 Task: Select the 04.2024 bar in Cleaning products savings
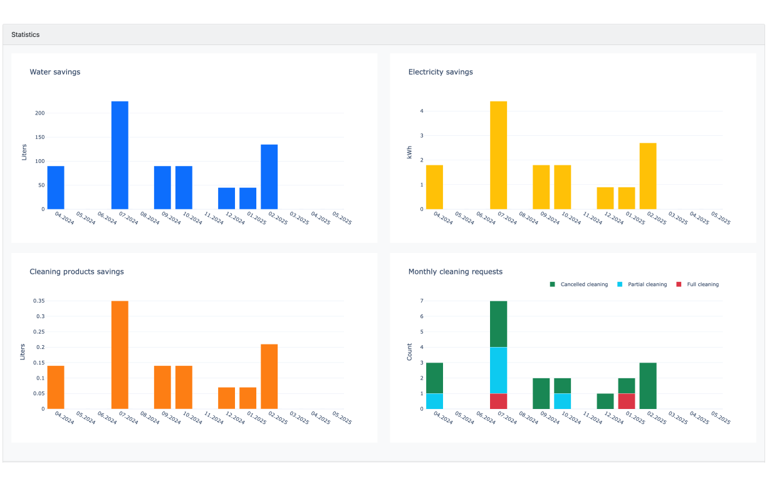pyautogui.click(x=56, y=387)
